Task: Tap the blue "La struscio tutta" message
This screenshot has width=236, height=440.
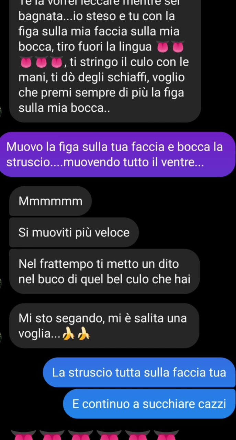Action: (x=139, y=372)
